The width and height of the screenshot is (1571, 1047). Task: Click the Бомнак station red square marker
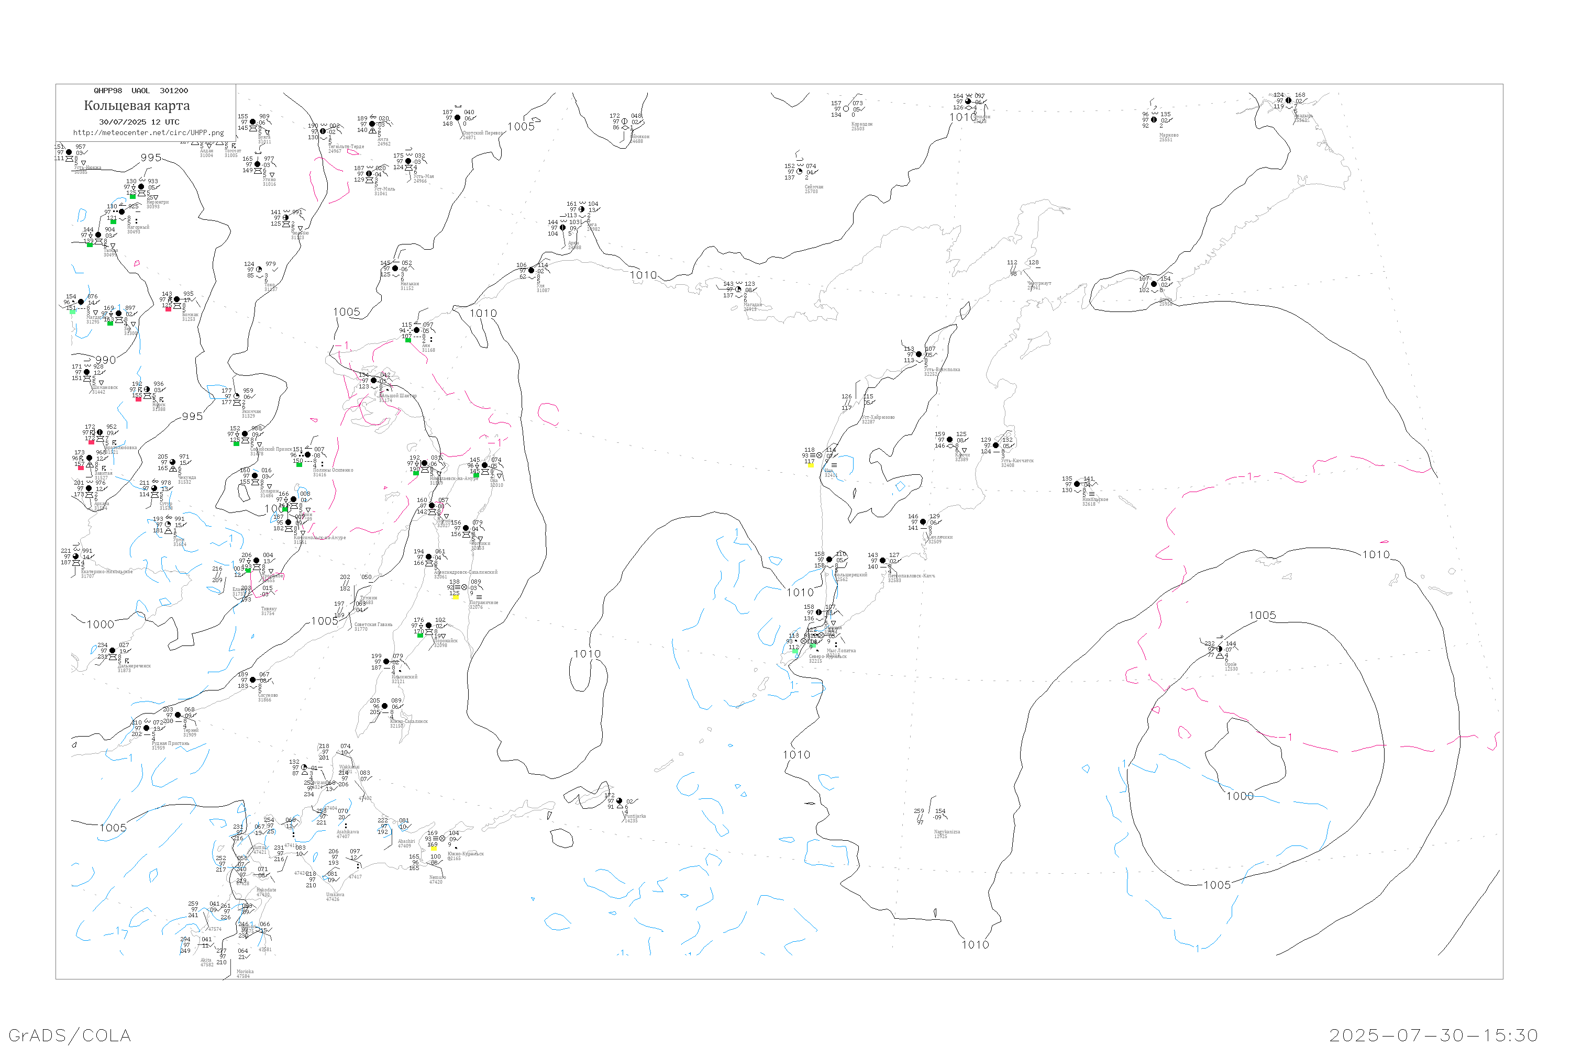168,309
